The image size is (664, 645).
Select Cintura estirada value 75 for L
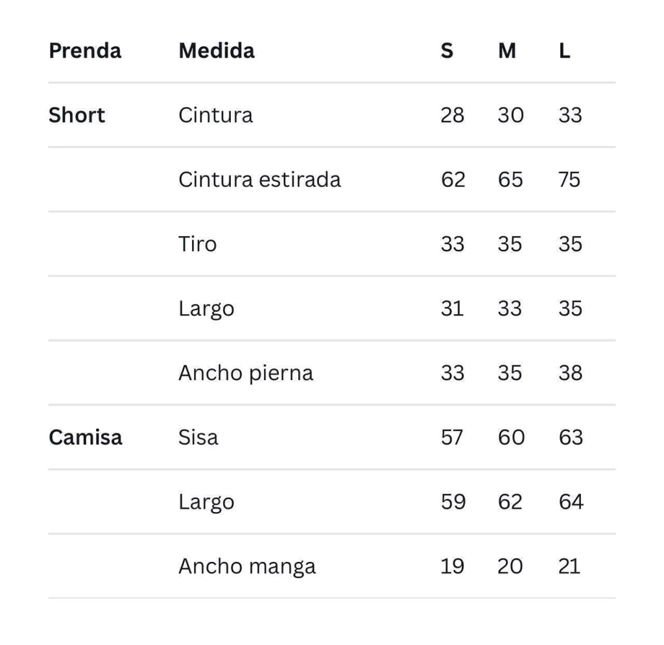pyautogui.click(x=569, y=180)
